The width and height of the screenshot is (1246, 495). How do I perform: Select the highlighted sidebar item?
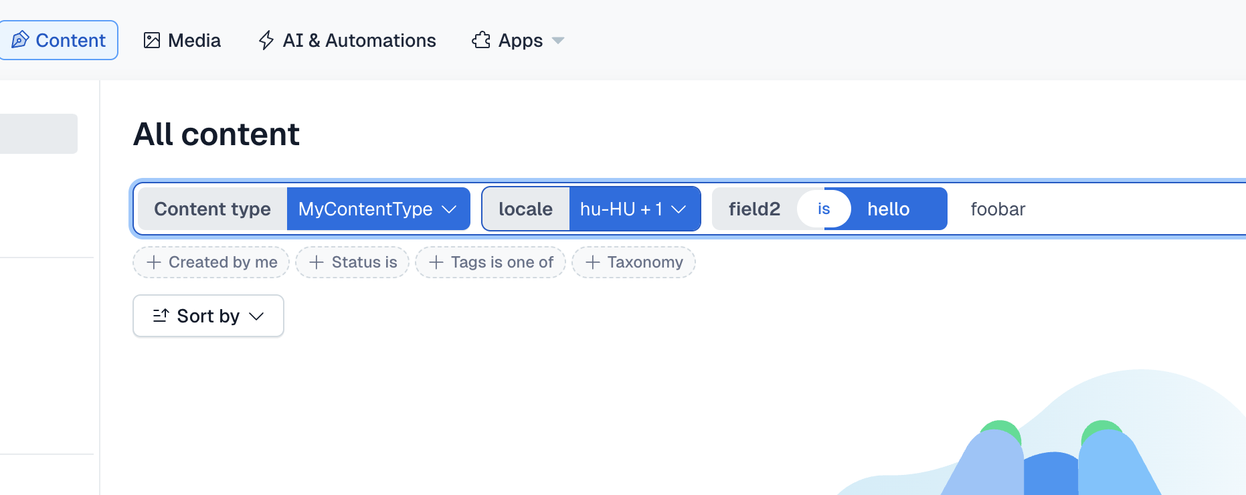(39, 134)
